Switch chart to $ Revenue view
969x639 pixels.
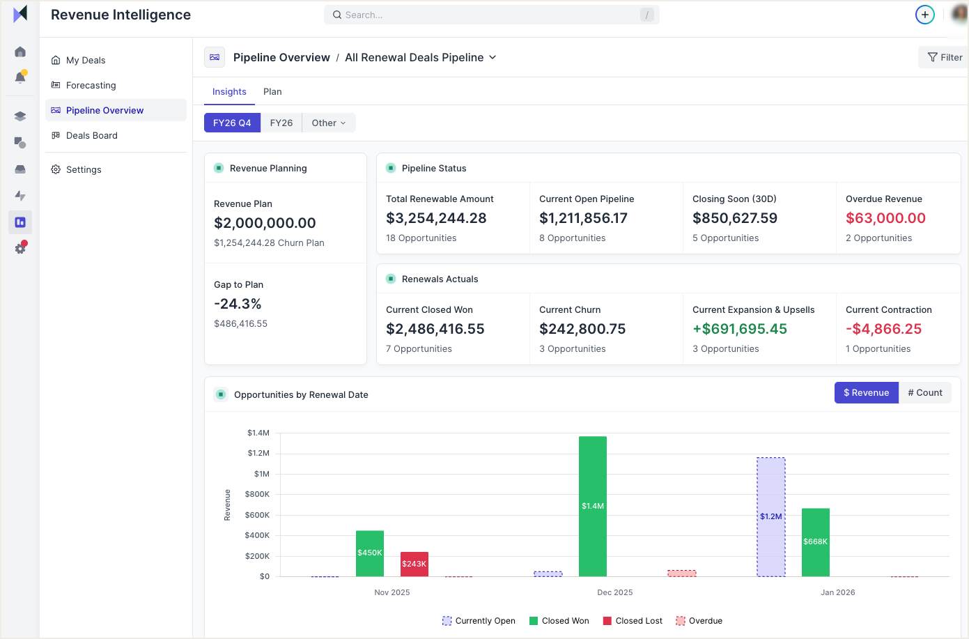click(866, 393)
